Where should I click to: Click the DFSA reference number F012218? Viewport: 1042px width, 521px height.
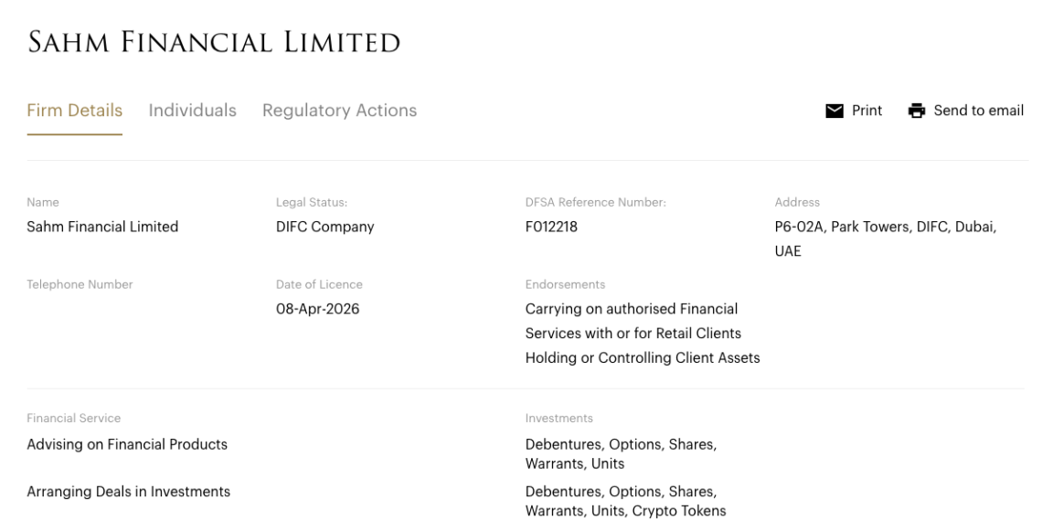pos(551,227)
